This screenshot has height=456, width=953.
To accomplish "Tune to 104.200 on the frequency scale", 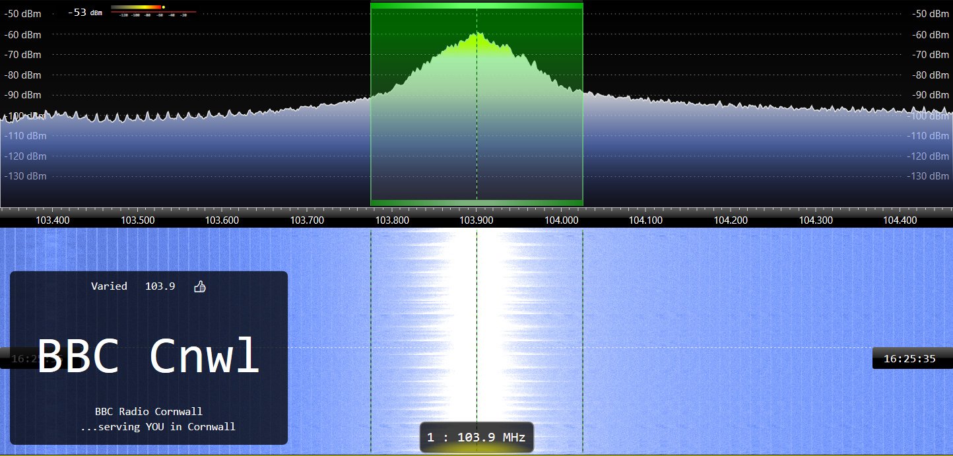I will point(731,220).
